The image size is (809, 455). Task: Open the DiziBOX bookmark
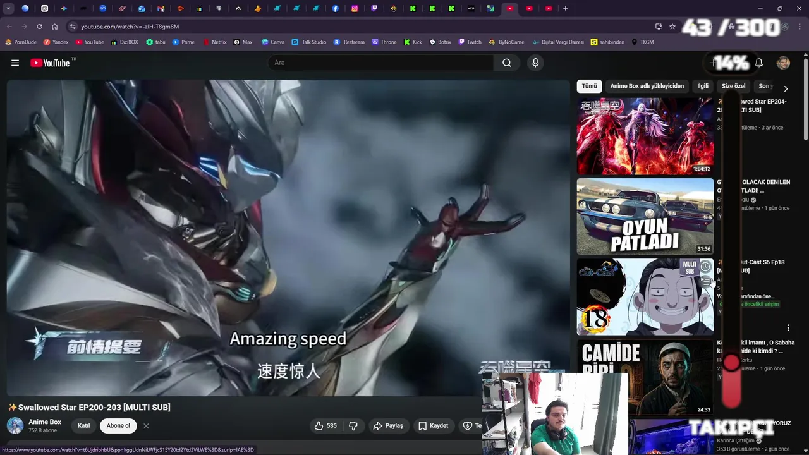coord(125,42)
